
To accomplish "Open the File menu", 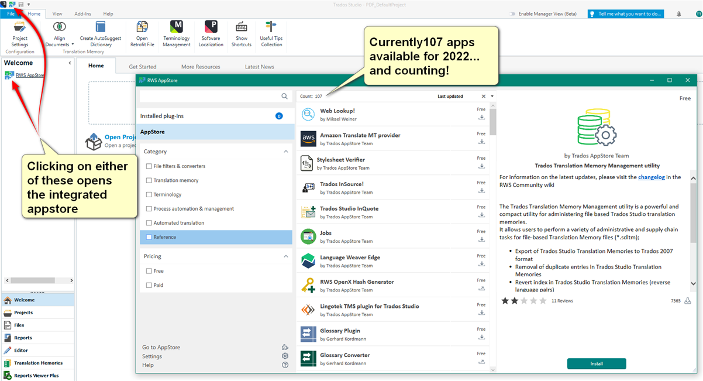I will (x=11, y=13).
